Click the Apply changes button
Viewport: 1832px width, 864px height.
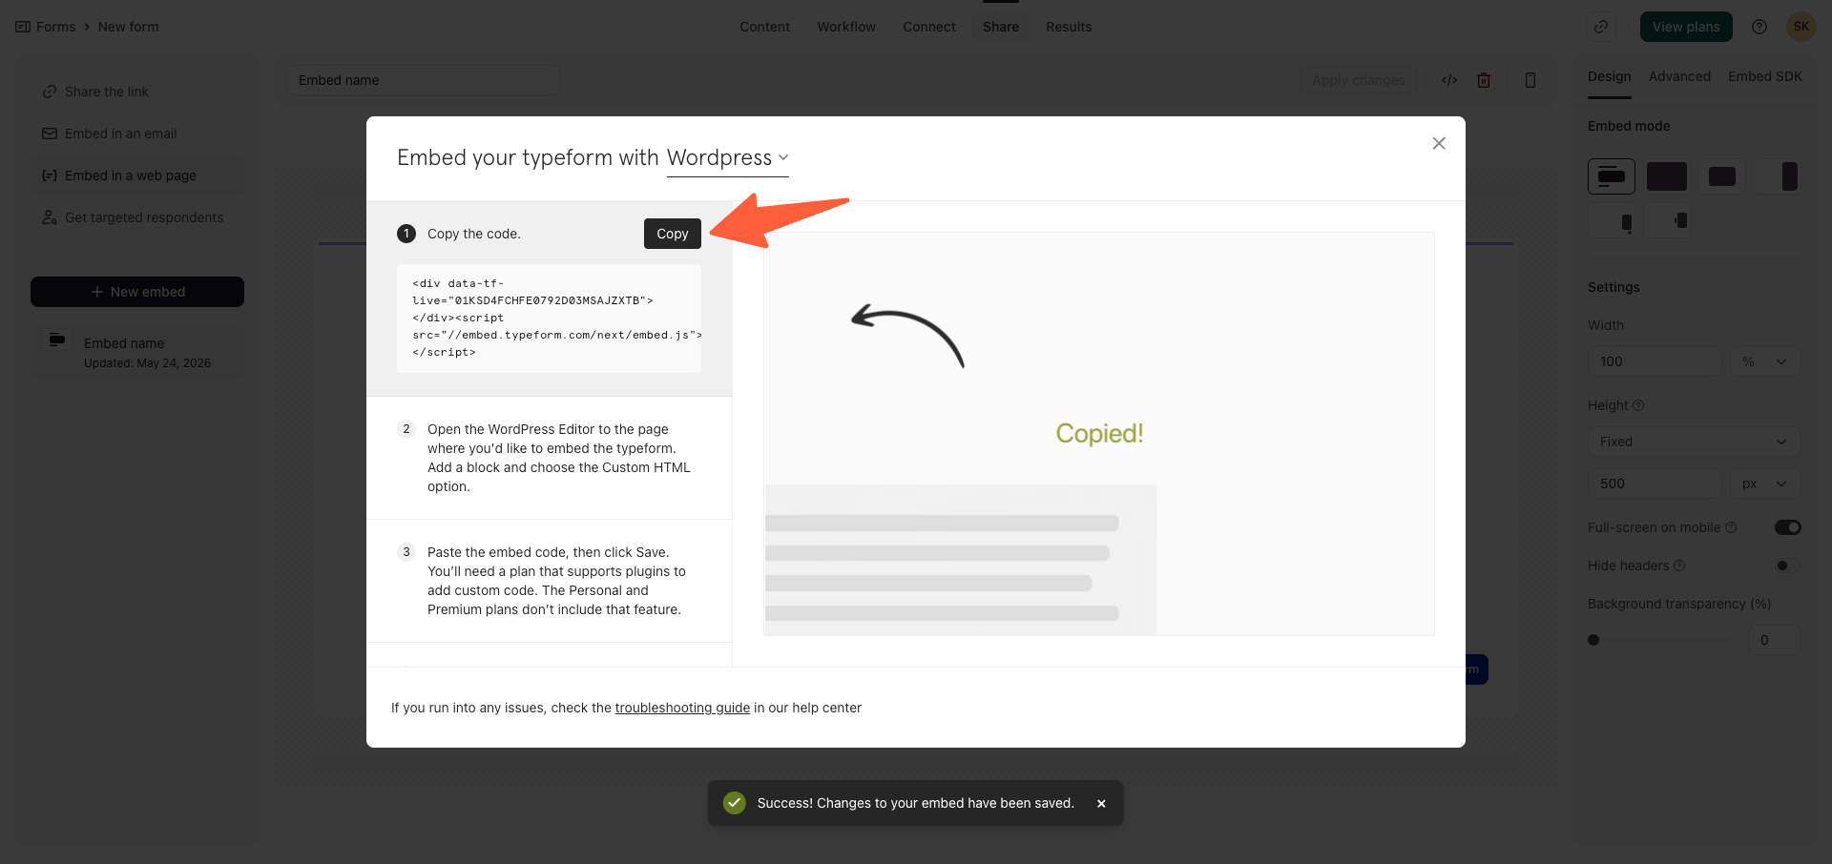(1359, 80)
